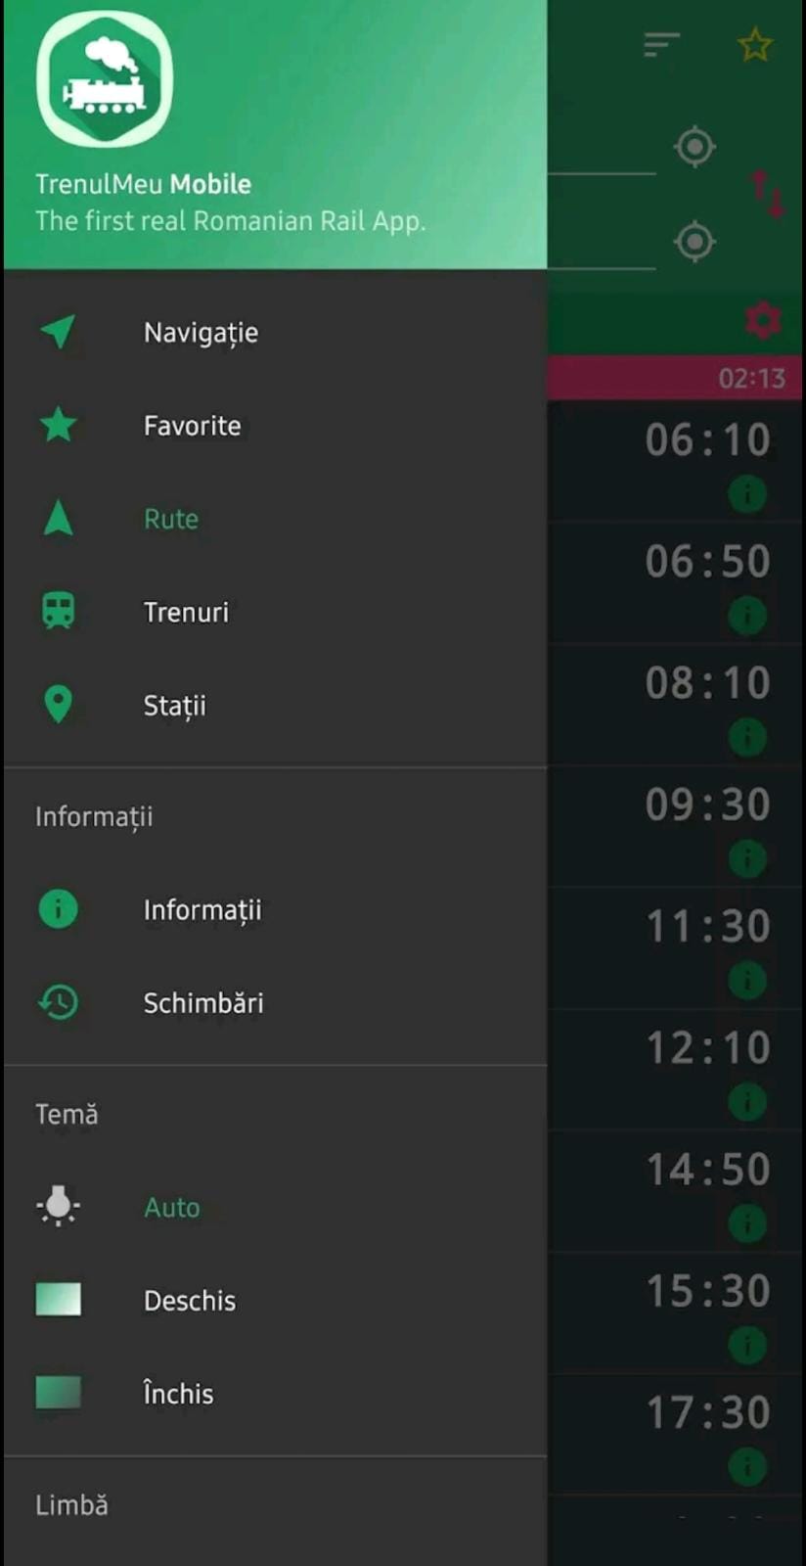The width and height of the screenshot is (806, 1566).
Task: Click the red swap stations arrows
Action: click(x=768, y=193)
